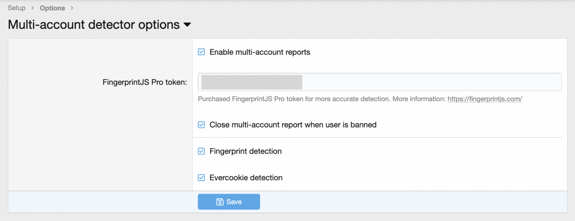Click the Multi-account detector options heading text

pyautogui.click(x=94, y=25)
